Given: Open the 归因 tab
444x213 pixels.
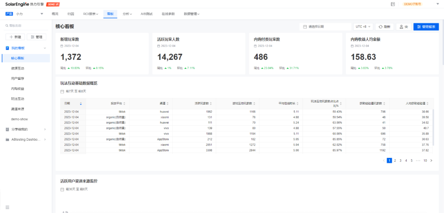Looking at the screenshot, I should [x=71, y=14].
